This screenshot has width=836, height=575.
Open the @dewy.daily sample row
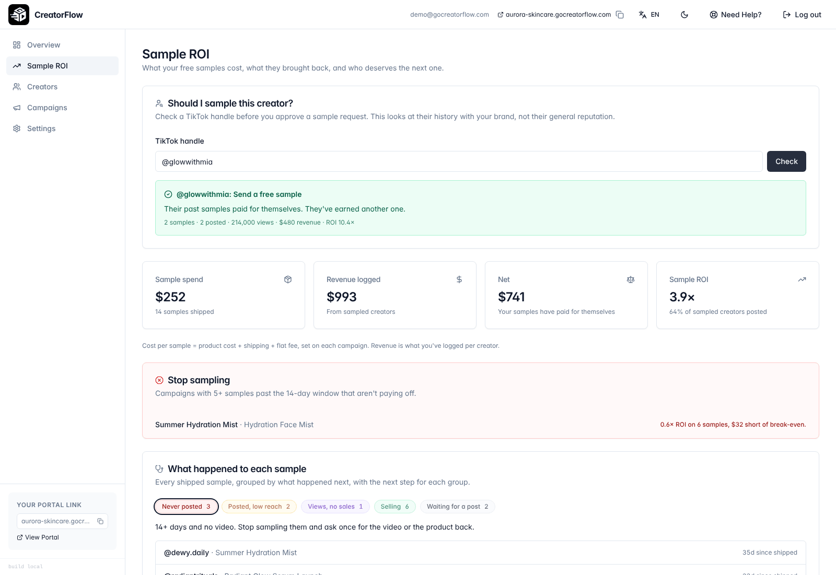[481, 553]
